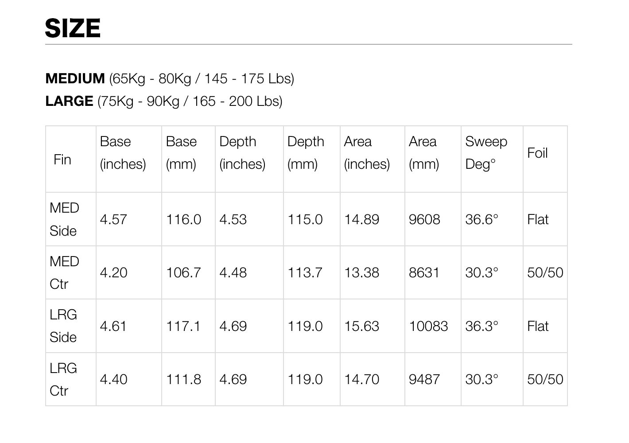Click the 36.3° sweep cell
629x443 pixels.
click(x=481, y=326)
